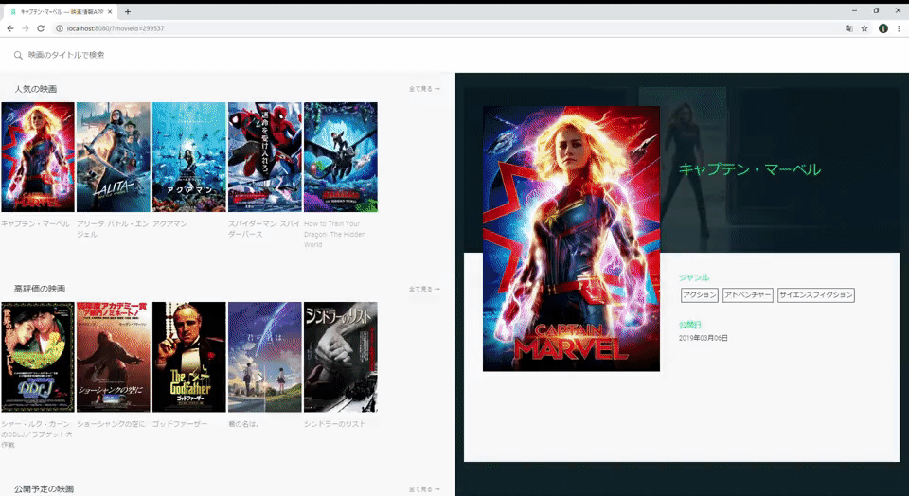Minimize the Chrome window
The height and width of the screenshot is (496, 909).
click(854, 11)
